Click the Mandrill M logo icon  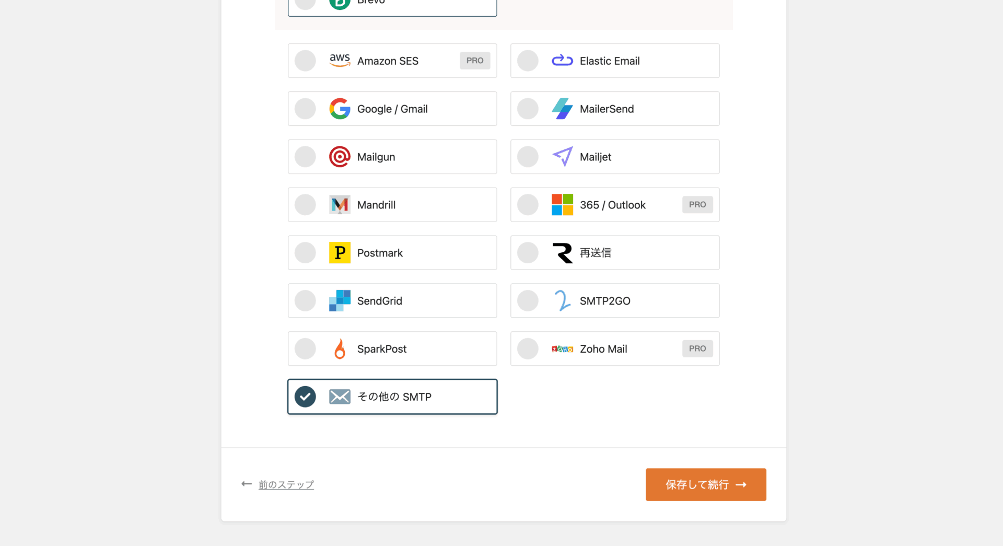tap(340, 205)
